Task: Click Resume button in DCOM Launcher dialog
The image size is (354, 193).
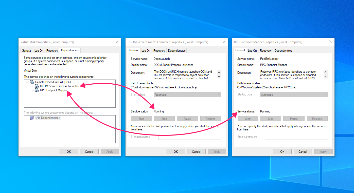Action: coord(211,119)
